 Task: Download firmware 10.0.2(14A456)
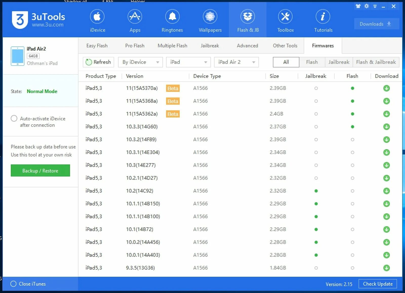(387, 242)
